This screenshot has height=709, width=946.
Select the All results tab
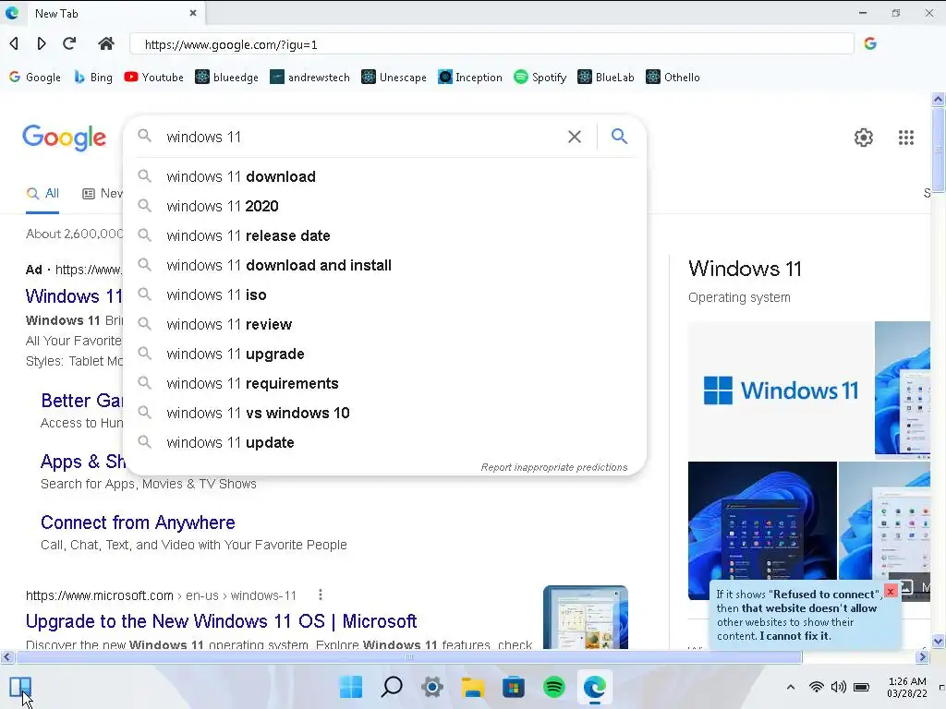click(42, 194)
